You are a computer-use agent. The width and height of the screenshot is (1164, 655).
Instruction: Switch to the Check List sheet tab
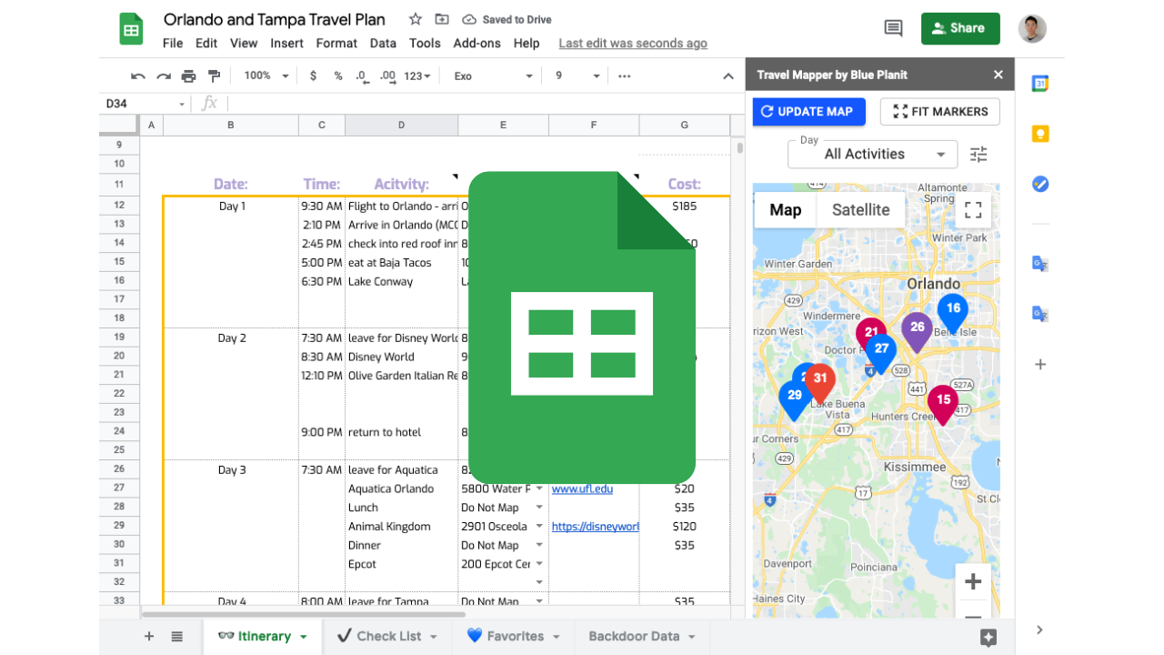pyautogui.click(x=388, y=637)
